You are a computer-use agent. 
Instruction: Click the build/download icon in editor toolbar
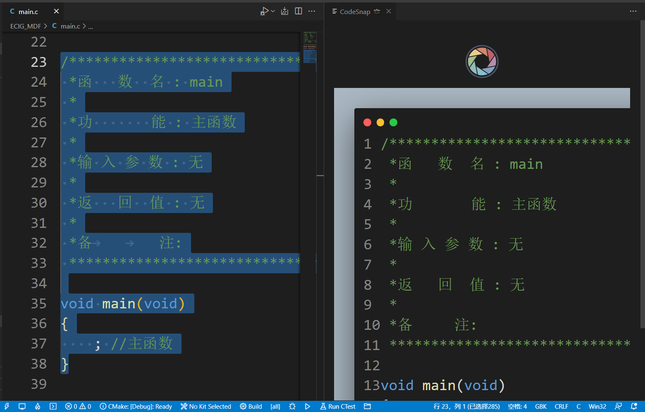pyautogui.click(x=284, y=11)
